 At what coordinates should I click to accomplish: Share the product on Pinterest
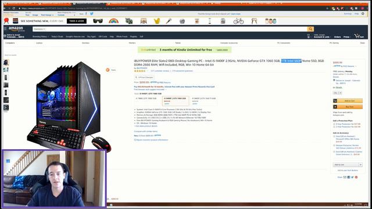click(x=356, y=177)
